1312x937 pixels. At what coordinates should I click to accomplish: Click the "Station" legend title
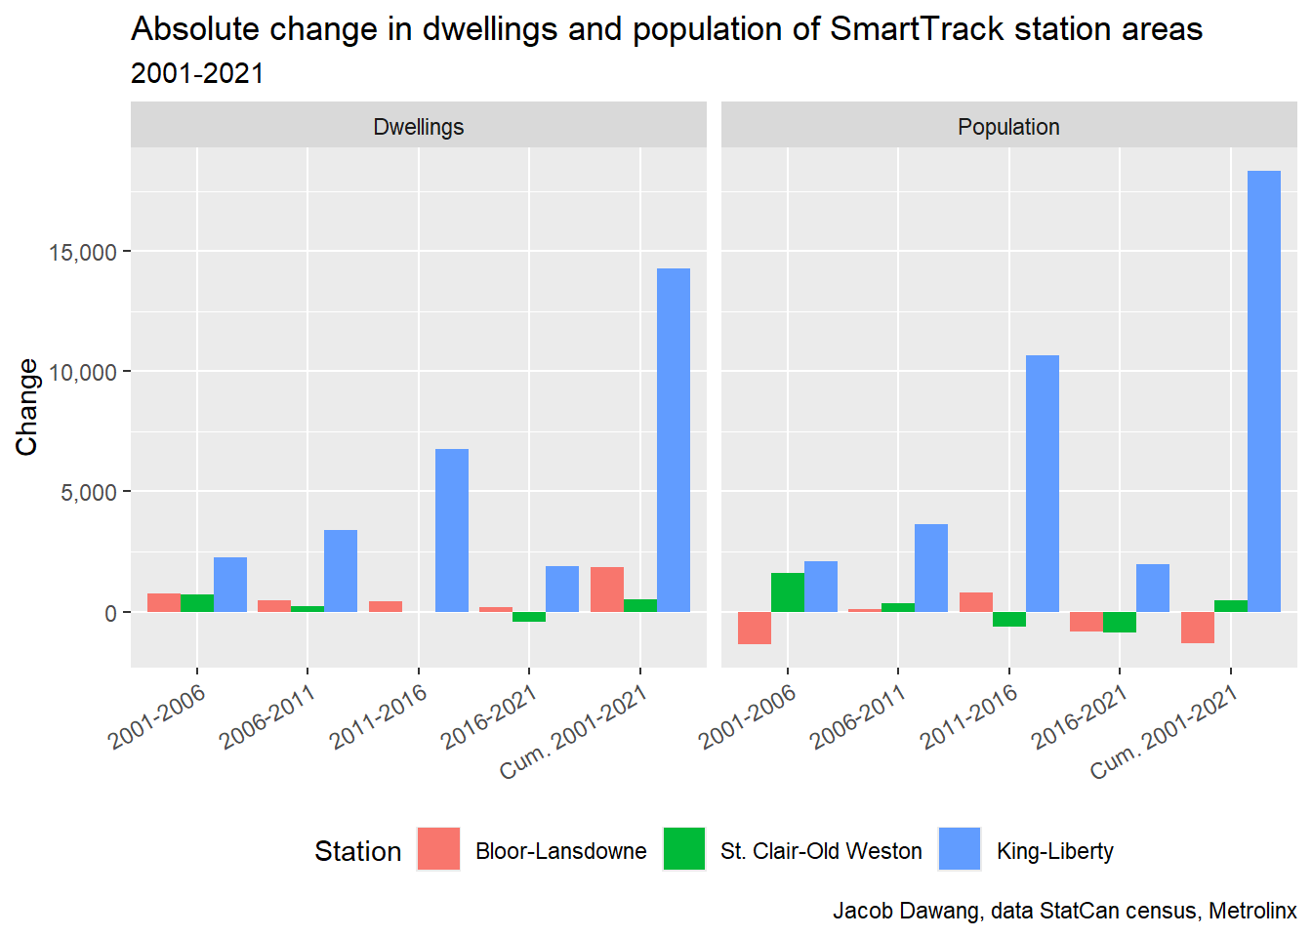pos(357,851)
